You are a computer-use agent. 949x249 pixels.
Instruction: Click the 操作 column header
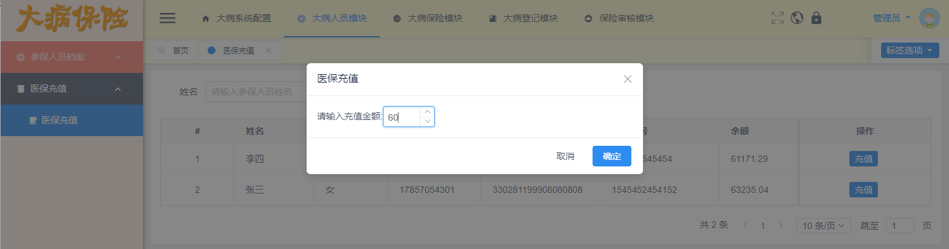click(x=865, y=131)
